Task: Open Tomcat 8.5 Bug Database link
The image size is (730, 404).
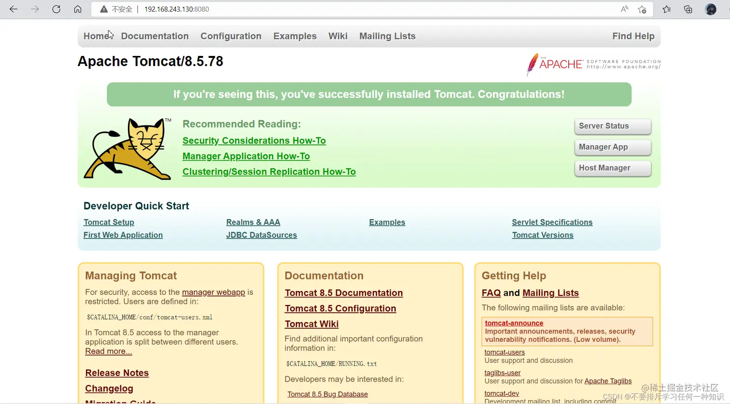Action: point(327,394)
